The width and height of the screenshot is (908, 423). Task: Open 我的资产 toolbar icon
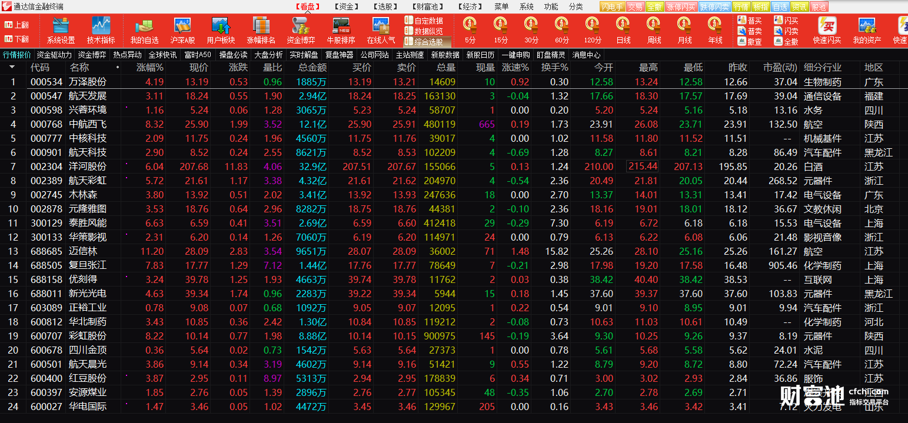(867, 31)
